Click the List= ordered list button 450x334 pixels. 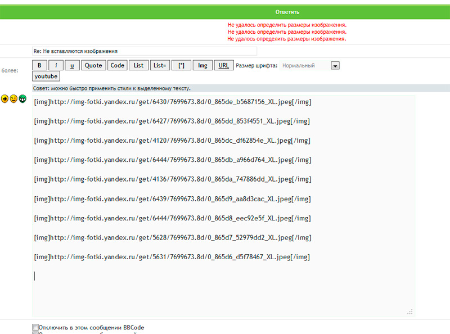tap(159, 65)
